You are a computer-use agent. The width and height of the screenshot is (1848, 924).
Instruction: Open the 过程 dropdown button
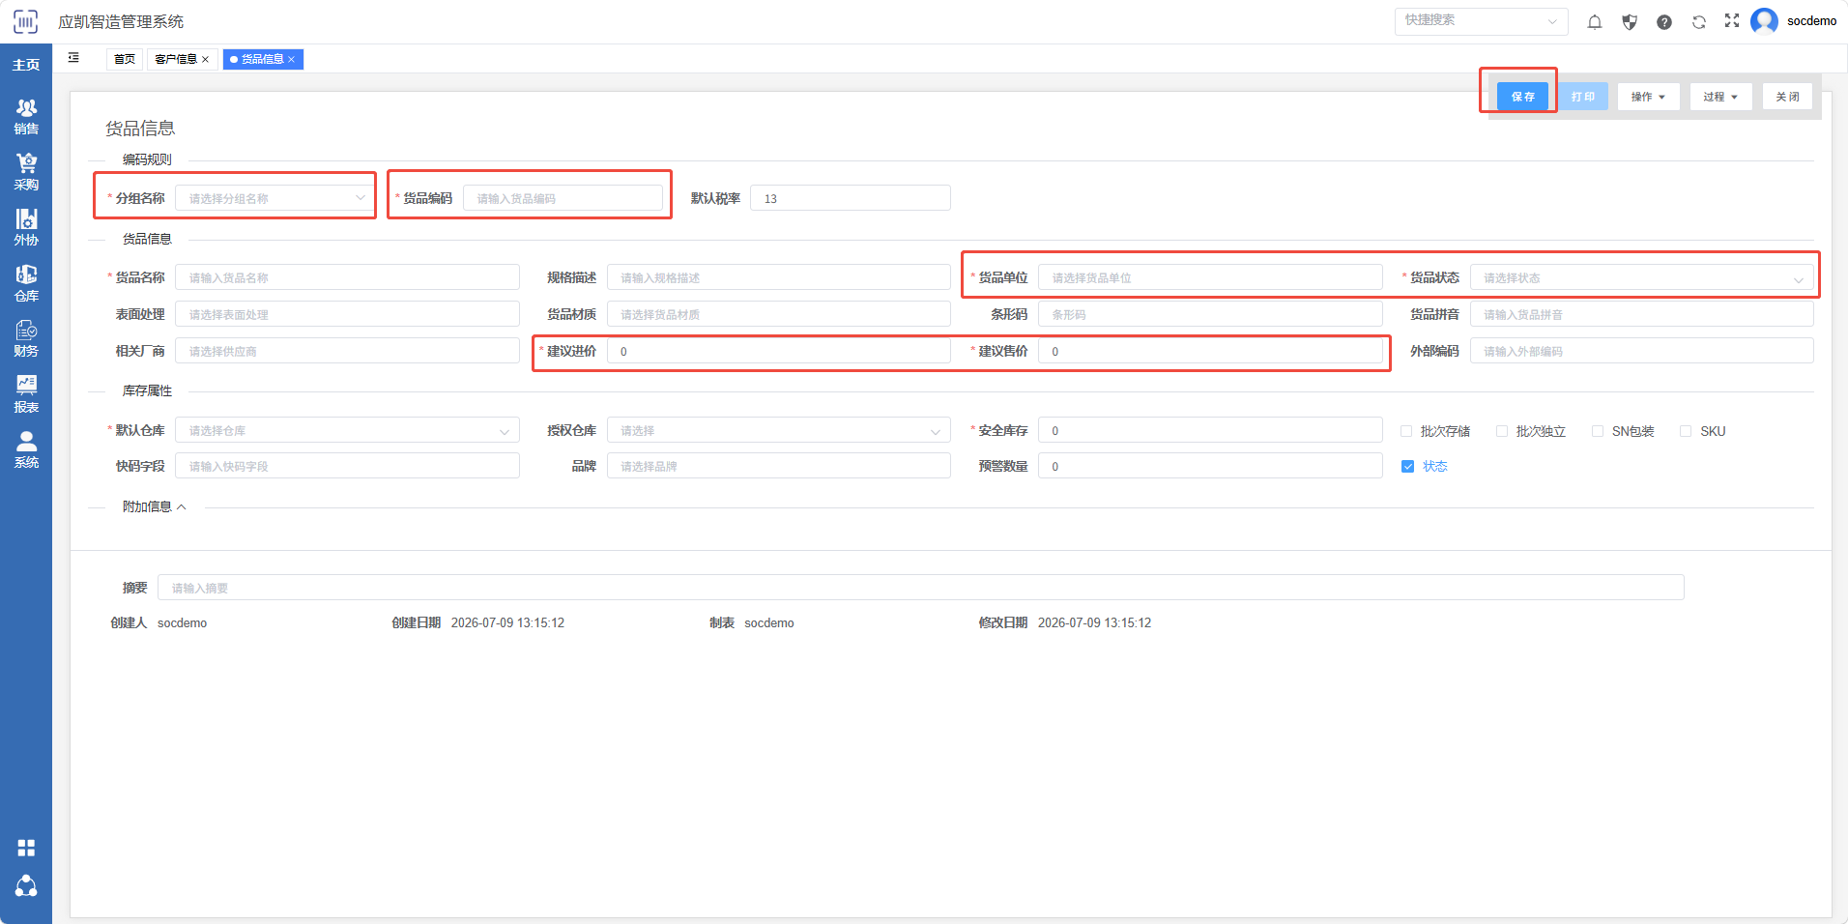1720,97
